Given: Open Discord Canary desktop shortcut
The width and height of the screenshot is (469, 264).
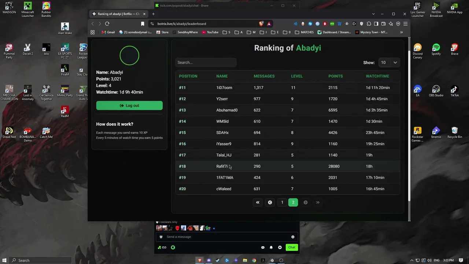Looking at the screenshot, I should pyautogui.click(x=418, y=51).
